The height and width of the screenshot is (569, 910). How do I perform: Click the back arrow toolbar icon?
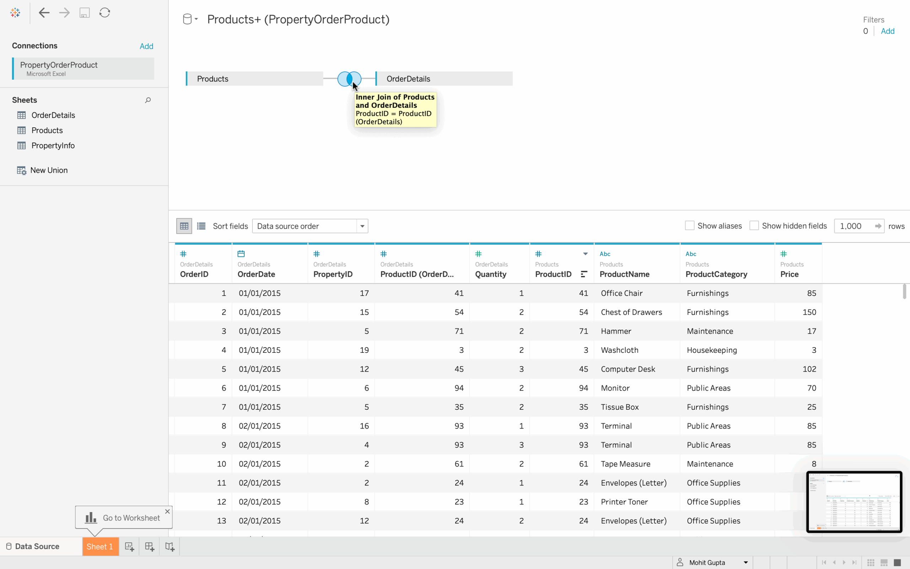(x=44, y=13)
